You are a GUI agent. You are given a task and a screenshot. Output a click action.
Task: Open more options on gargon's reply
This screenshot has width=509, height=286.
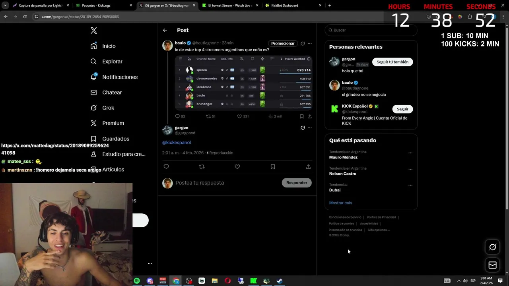[310, 128]
